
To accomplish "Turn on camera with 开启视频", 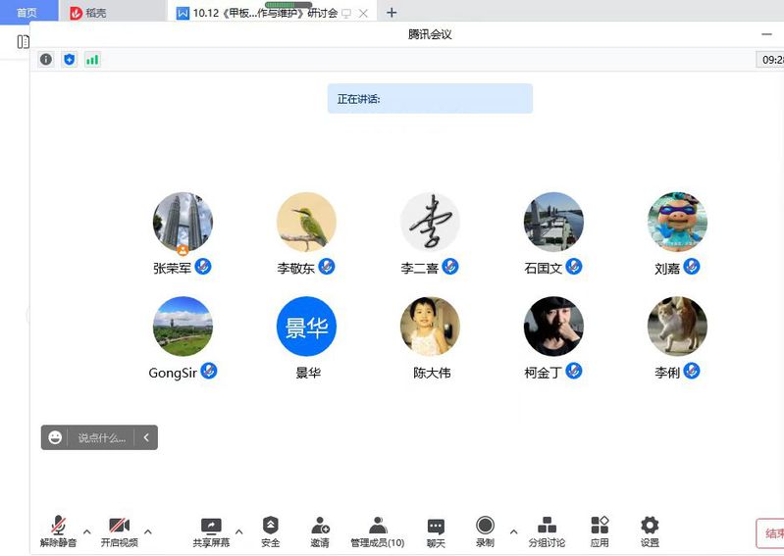I will [x=119, y=531].
